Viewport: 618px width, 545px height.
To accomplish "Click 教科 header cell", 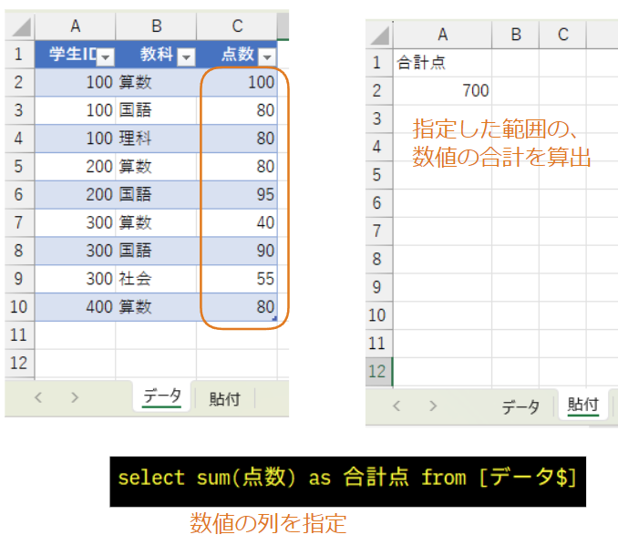I will tap(156, 55).
